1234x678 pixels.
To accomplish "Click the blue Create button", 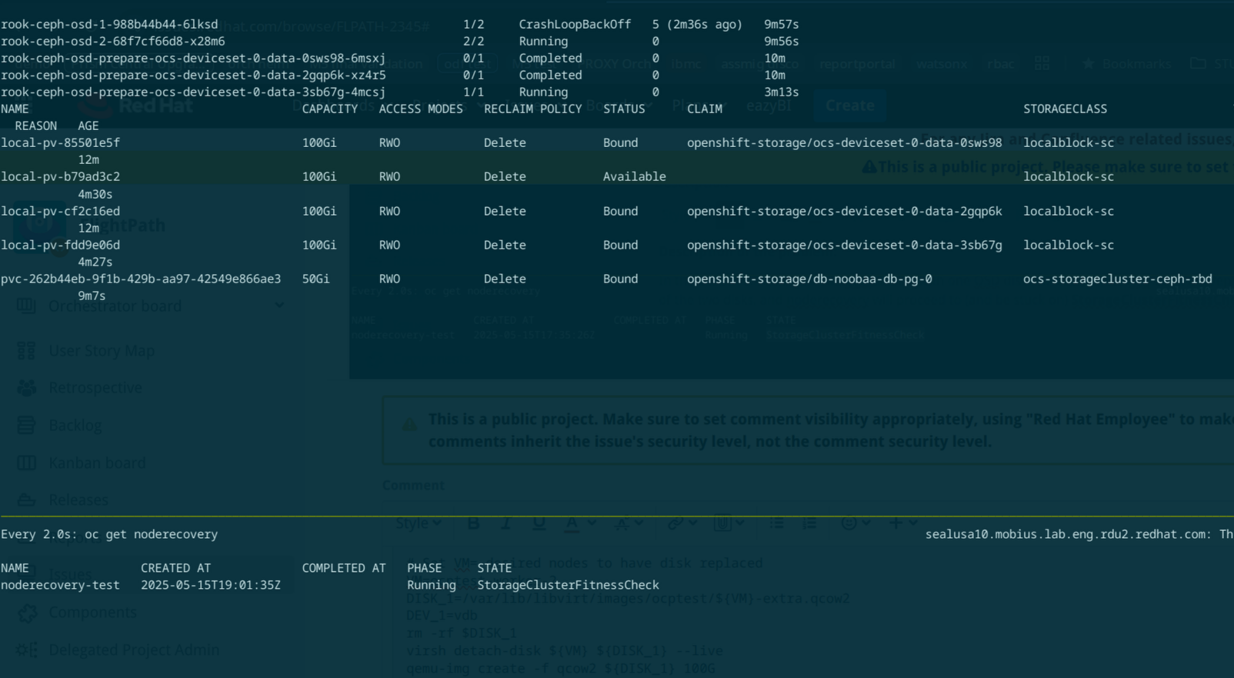I will coord(849,106).
